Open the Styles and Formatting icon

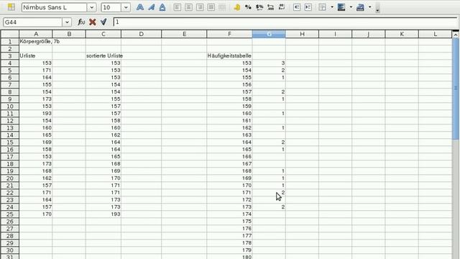11,7
